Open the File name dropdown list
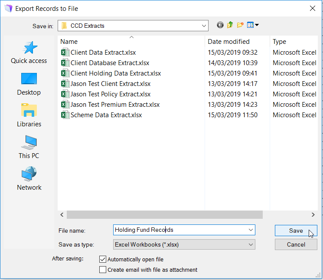Viewport: 323px width, 280px height. coord(251,230)
